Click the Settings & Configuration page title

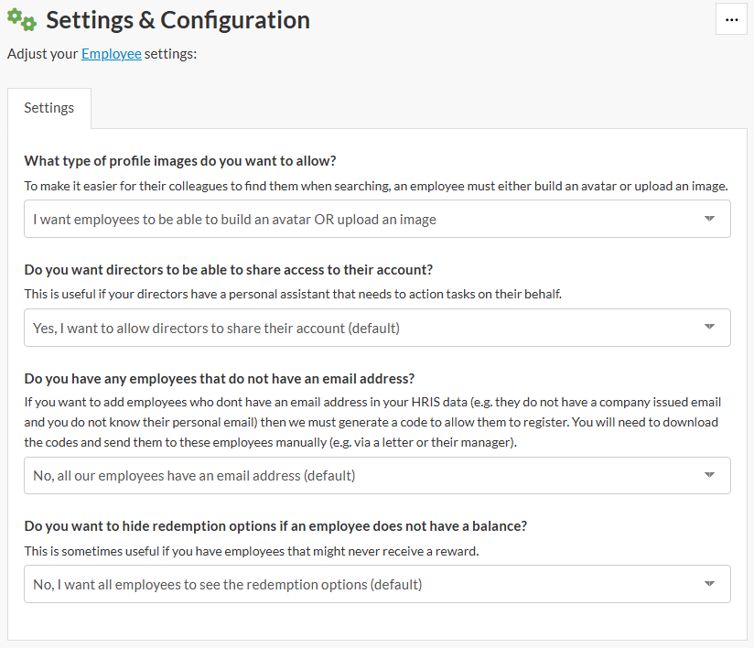coord(178,19)
